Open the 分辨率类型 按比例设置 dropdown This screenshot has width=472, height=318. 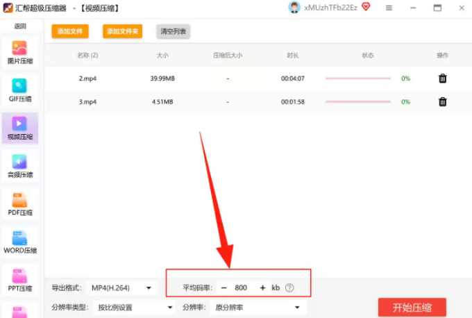pos(134,308)
